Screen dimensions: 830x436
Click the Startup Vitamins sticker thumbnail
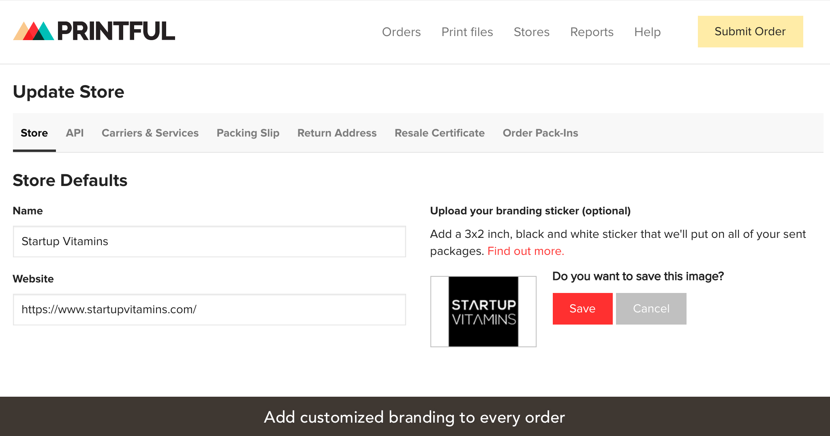[x=483, y=312]
